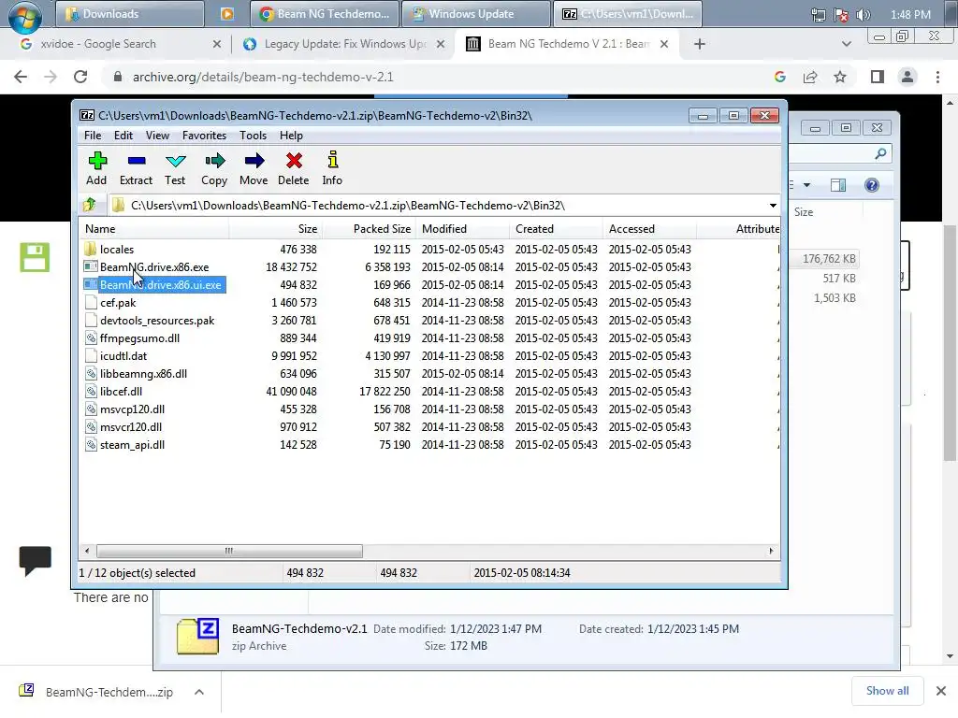Select the locales folder
The width and height of the screenshot is (958, 718).
coord(117,249)
